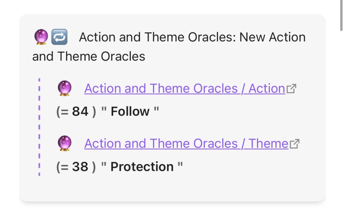Click the roll value 84
This screenshot has width=345, height=217.
pyautogui.click(x=80, y=112)
